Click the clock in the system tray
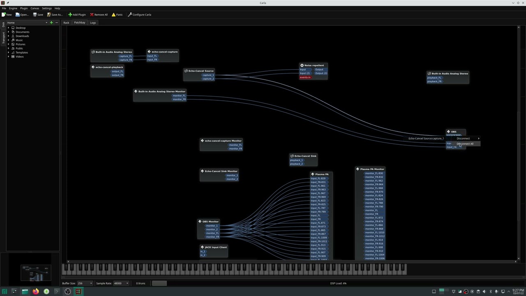Screen dimensions: 526x296 518,291
